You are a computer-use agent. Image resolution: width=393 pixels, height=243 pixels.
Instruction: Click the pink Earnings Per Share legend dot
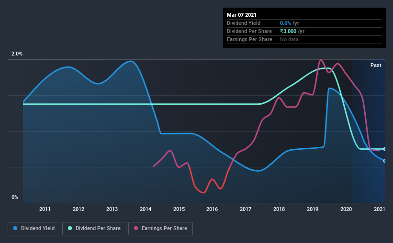coord(136,229)
